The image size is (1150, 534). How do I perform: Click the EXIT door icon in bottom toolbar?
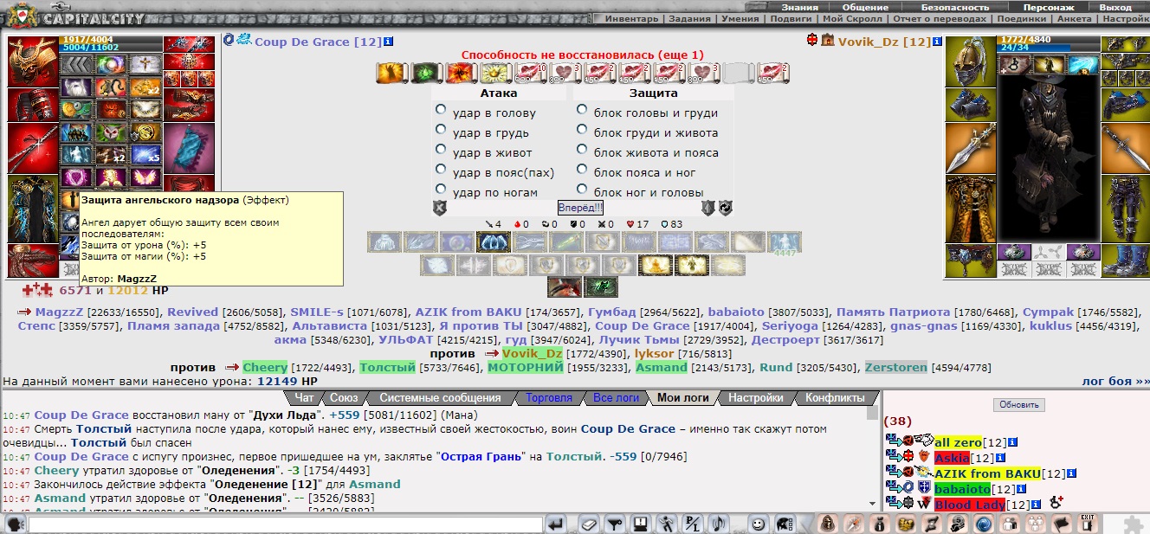(1088, 524)
